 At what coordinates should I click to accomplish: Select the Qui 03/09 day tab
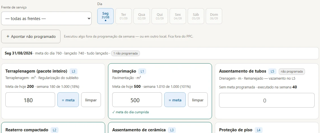160,16
